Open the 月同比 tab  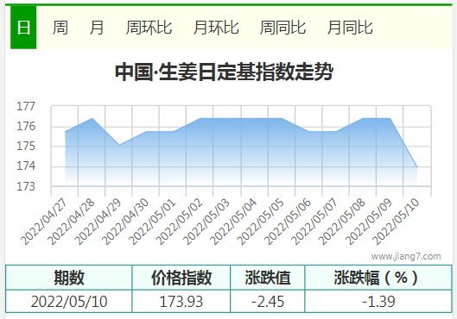(350, 28)
